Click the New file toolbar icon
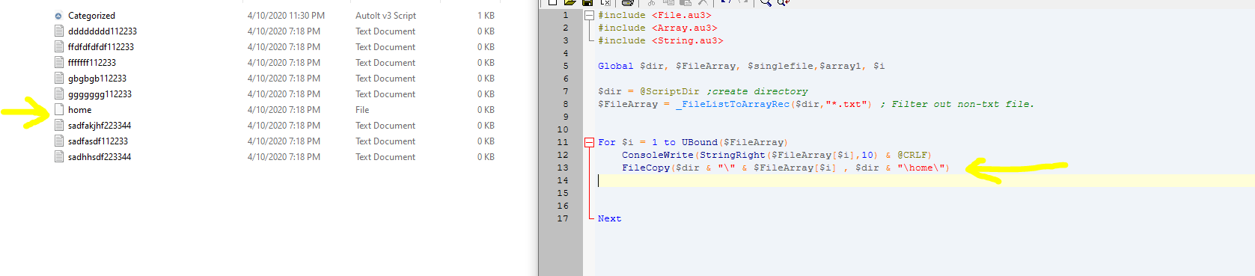The image size is (1255, 276). coord(552,2)
